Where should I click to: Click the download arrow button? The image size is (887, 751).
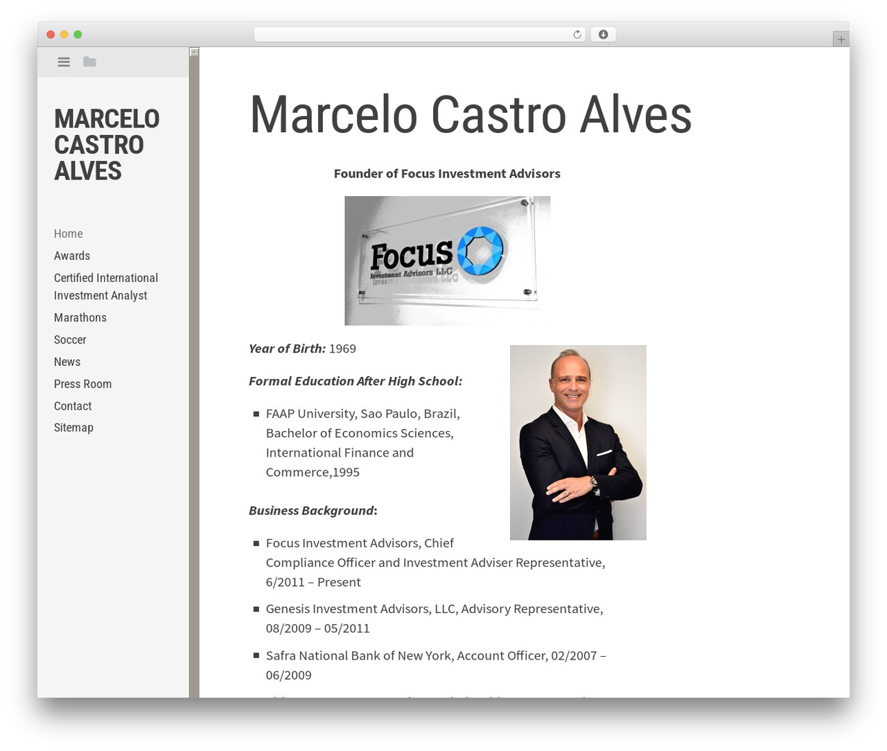[x=603, y=35]
